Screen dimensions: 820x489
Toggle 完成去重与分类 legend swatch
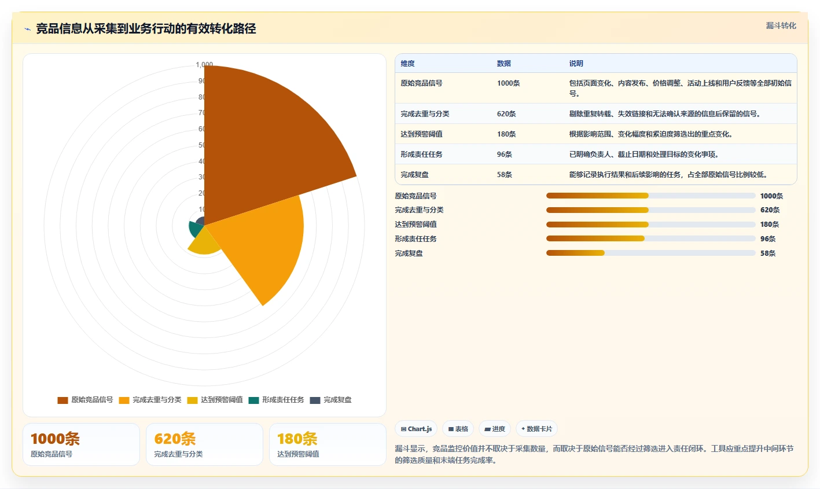(124, 400)
